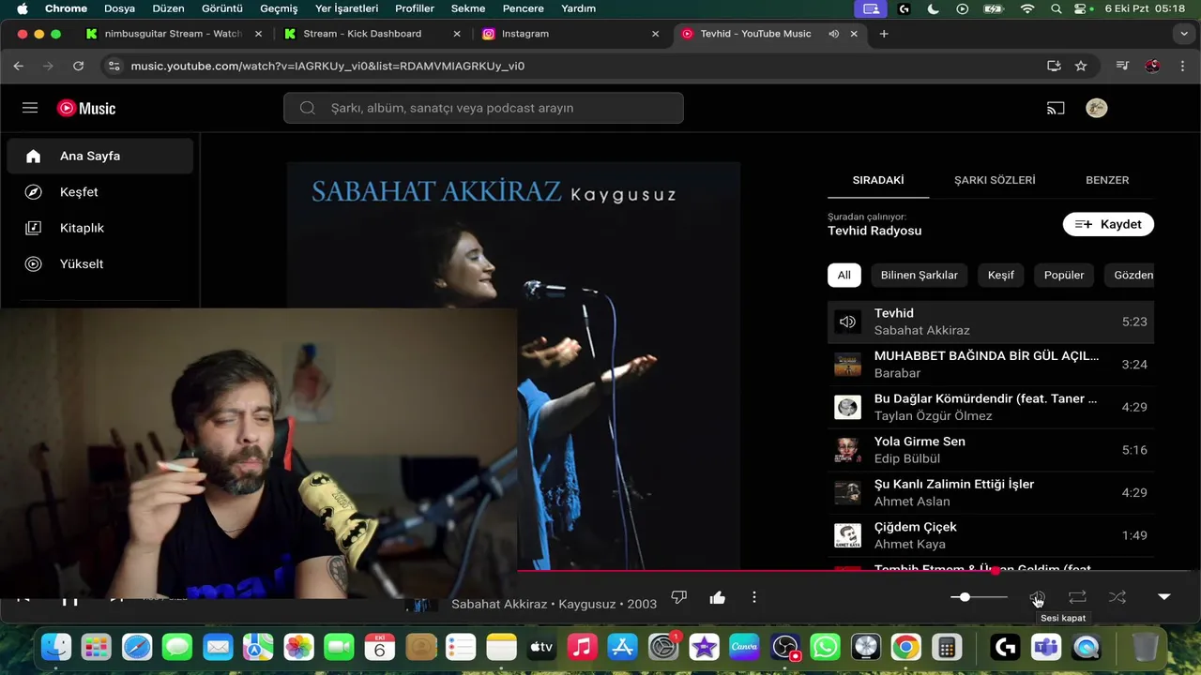Screen dimensions: 1201x675
Task: Switch to the BENZER tab
Action: click(x=1107, y=180)
